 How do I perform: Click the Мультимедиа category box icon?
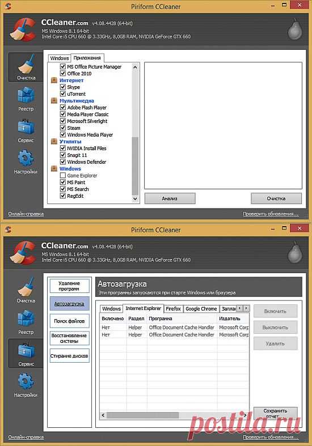[54, 101]
